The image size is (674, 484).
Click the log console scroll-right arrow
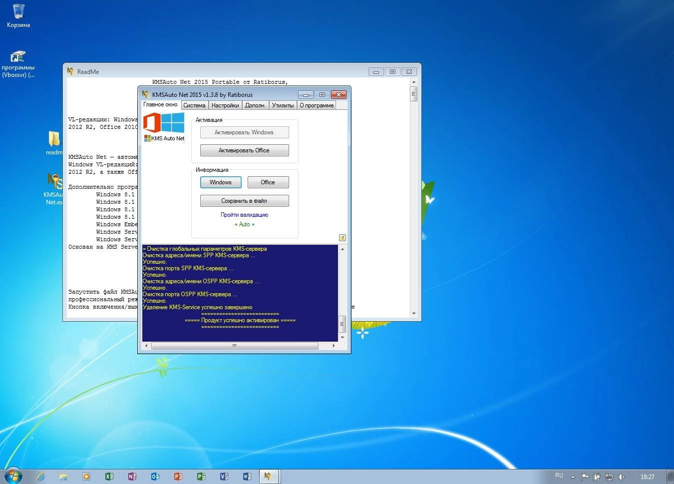[x=334, y=346]
